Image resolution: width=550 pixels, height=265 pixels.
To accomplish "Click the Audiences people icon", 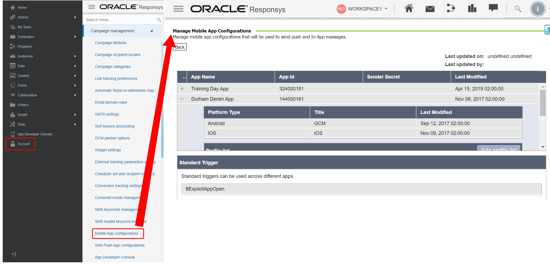I will coord(13,56).
